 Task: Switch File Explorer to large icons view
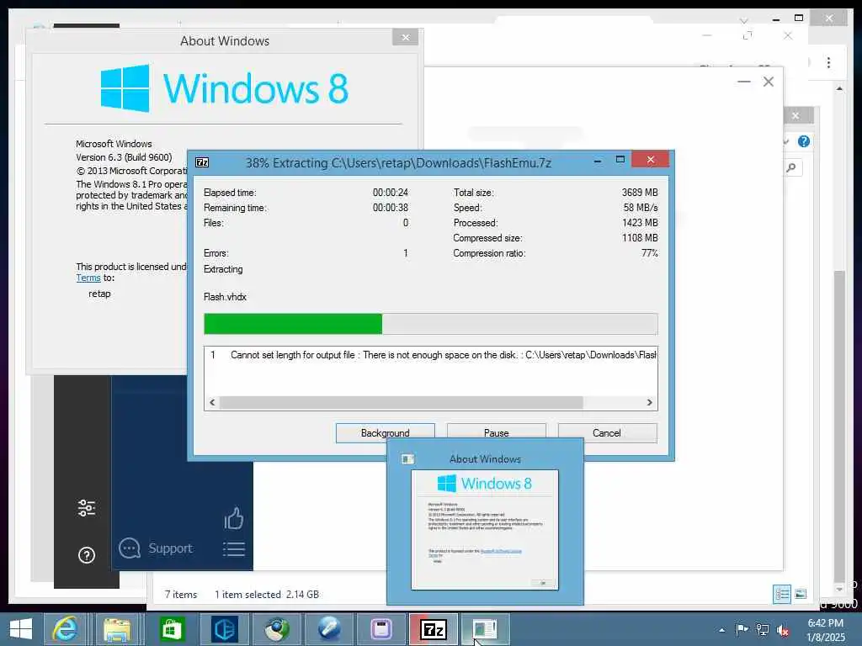801,594
